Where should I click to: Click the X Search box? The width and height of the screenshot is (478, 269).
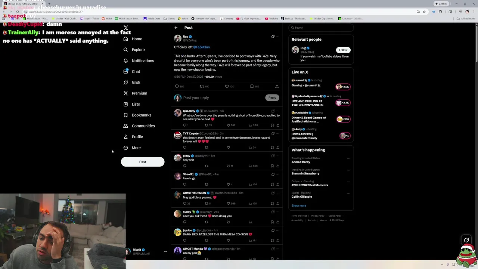point(321,28)
